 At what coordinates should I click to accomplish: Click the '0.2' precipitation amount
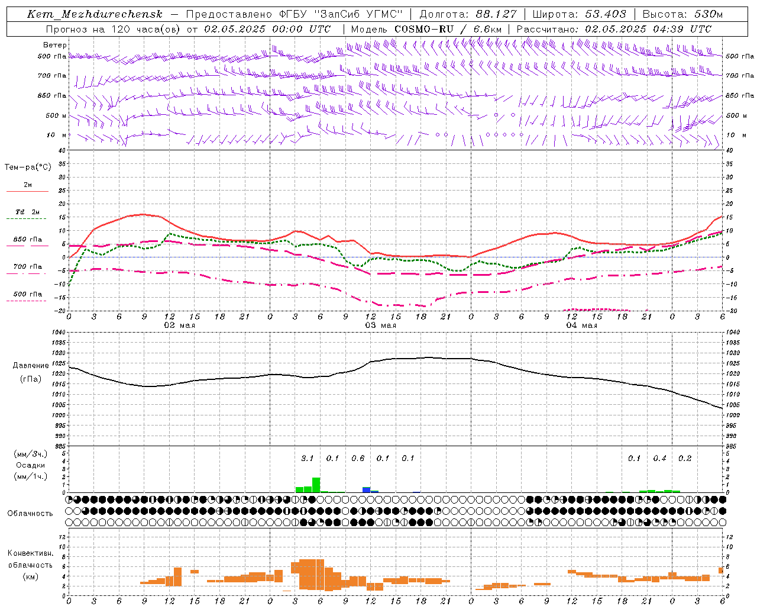tap(685, 459)
